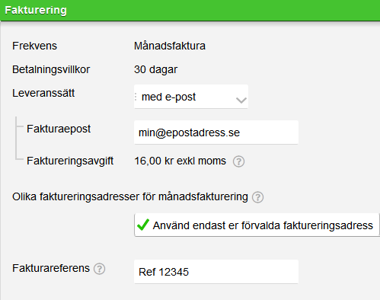Click the Fakturering panel header
This screenshot has width=380, height=300.
point(190,11)
